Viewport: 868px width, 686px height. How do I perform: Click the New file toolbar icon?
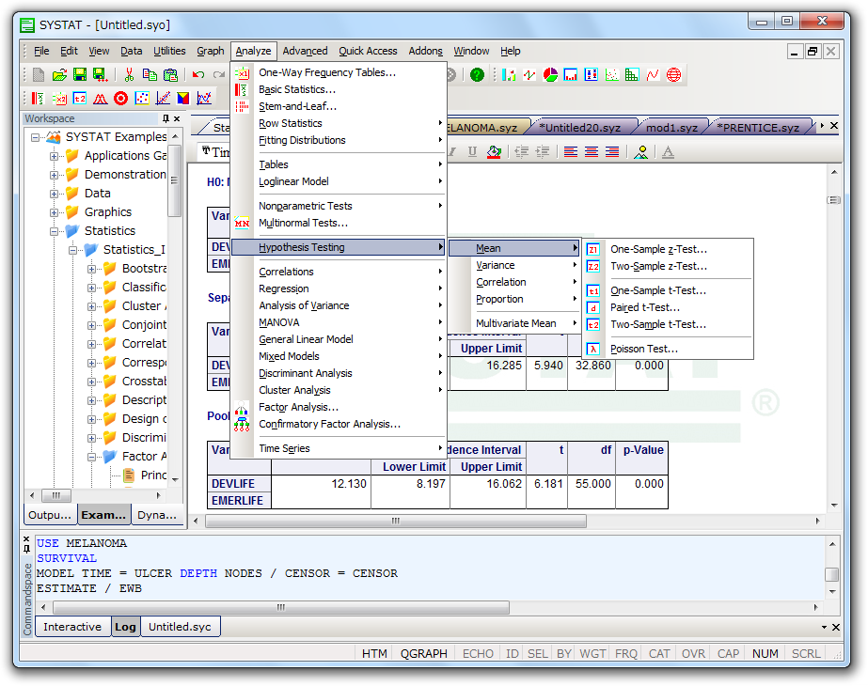[x=39, y=74]
